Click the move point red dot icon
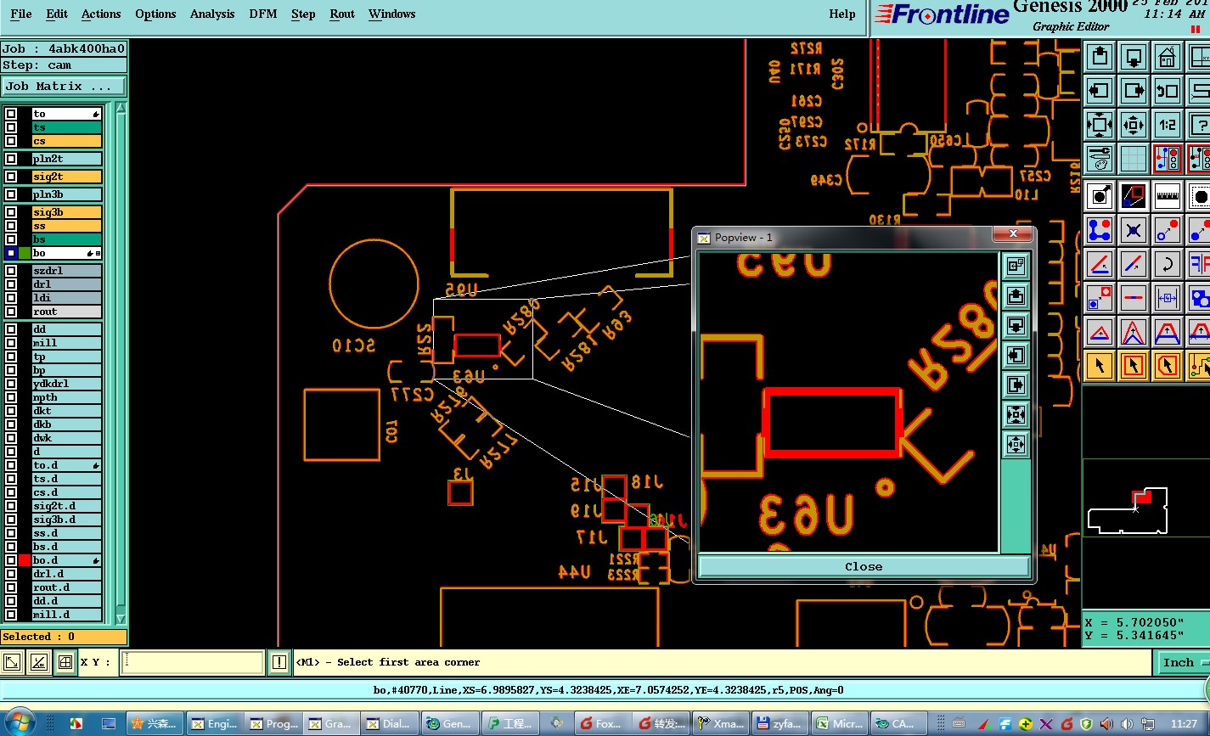 [x=1168, y=230]
